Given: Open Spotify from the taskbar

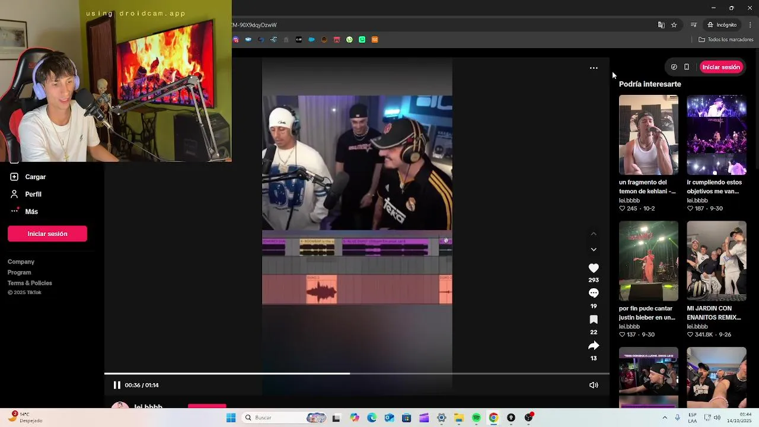Looking at the screenshot, I should [476, 418].
